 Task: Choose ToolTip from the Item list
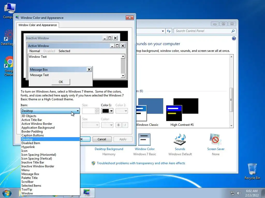pyautogui.click(x=50, y=189)
